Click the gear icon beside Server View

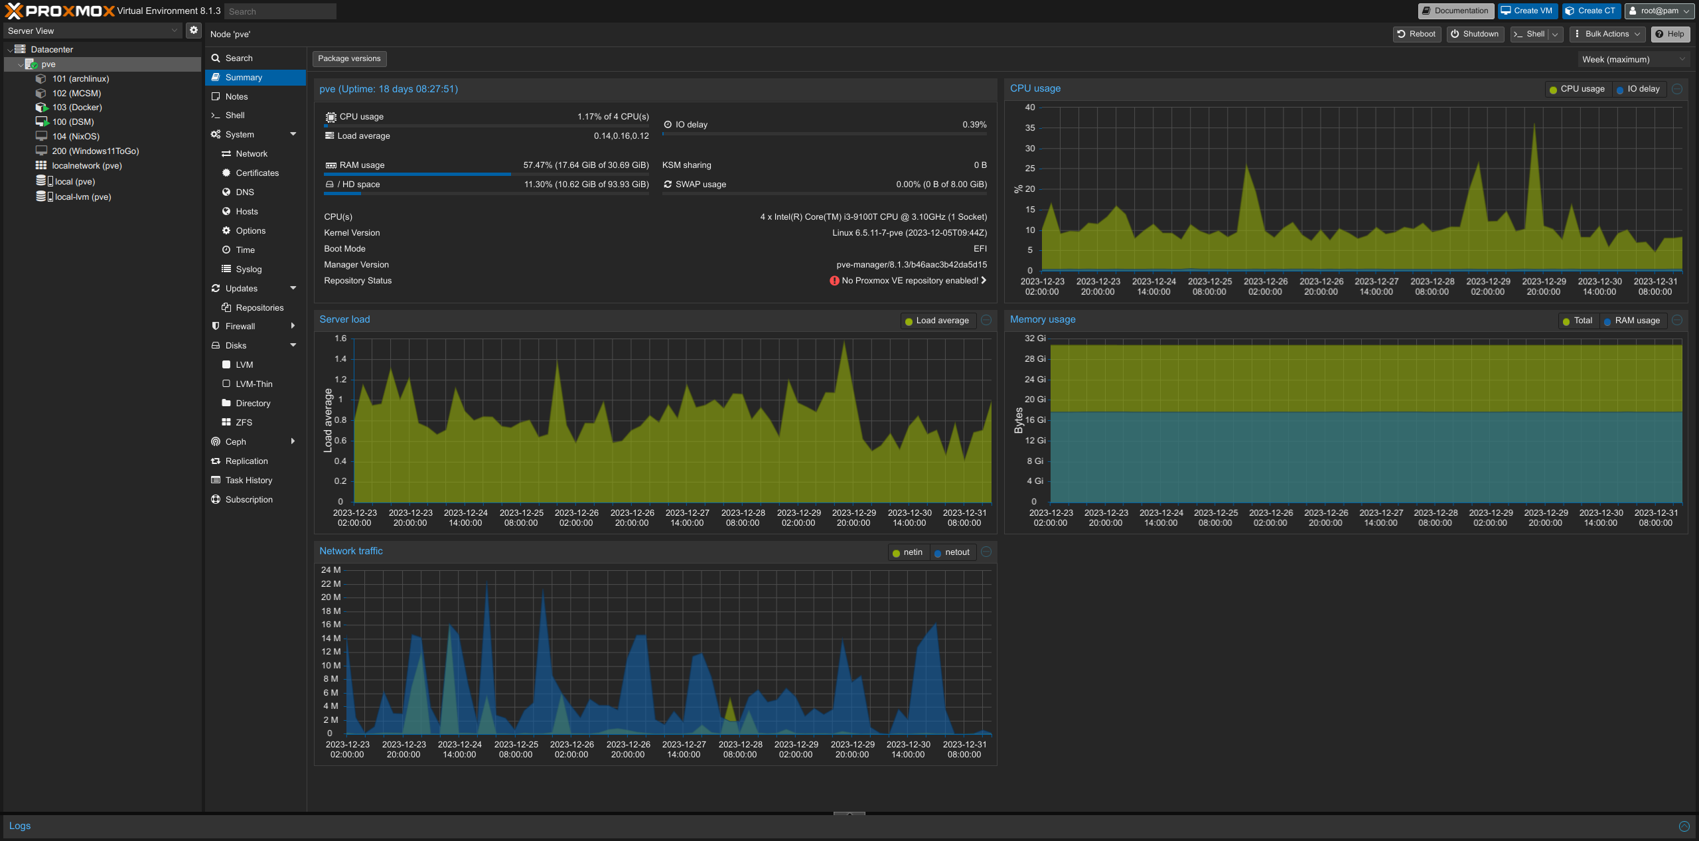(193, 31)
